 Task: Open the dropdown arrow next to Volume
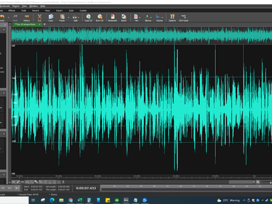(162, 17)
